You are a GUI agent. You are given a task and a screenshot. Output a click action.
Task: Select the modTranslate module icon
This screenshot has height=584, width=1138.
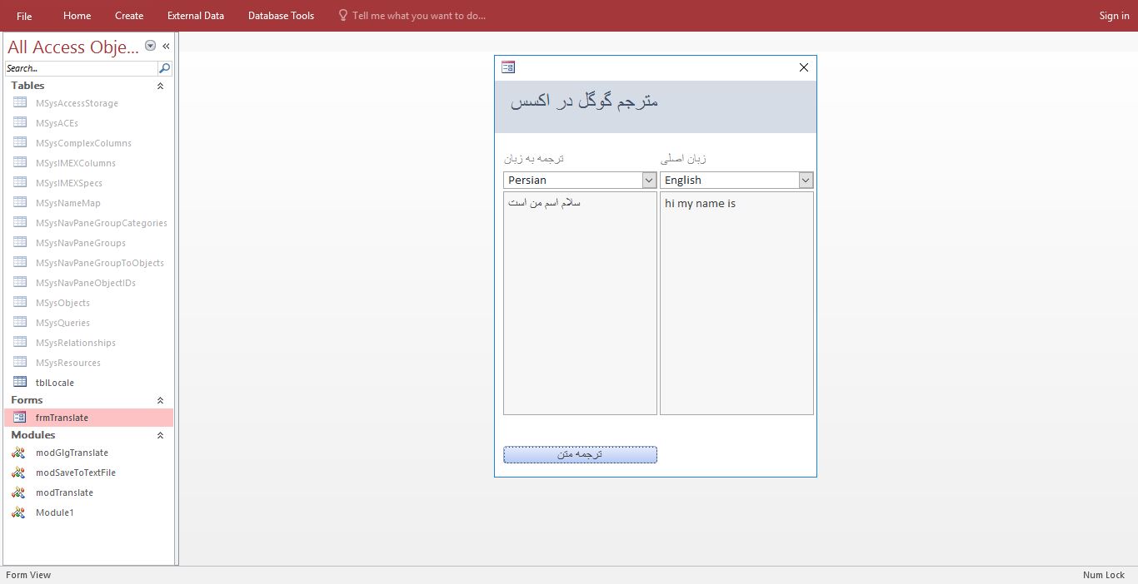18,492
